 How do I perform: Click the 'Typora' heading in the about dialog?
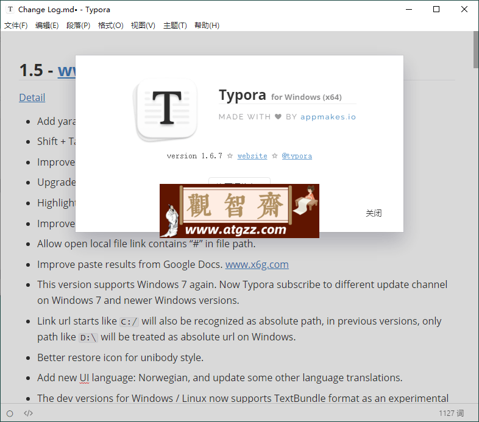coord(243,95)
